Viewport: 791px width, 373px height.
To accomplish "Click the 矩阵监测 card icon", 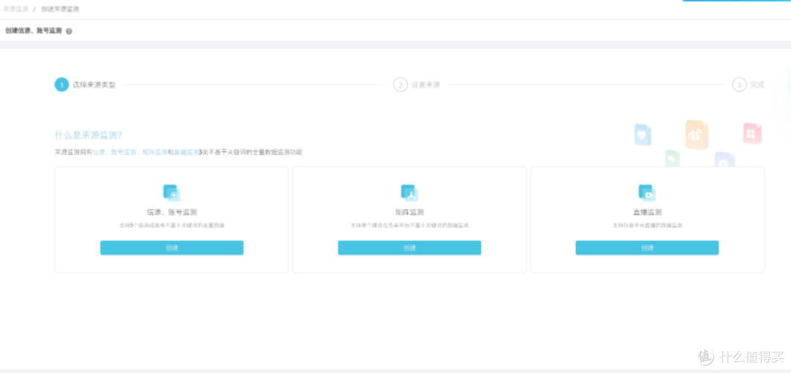I will 409,193.
